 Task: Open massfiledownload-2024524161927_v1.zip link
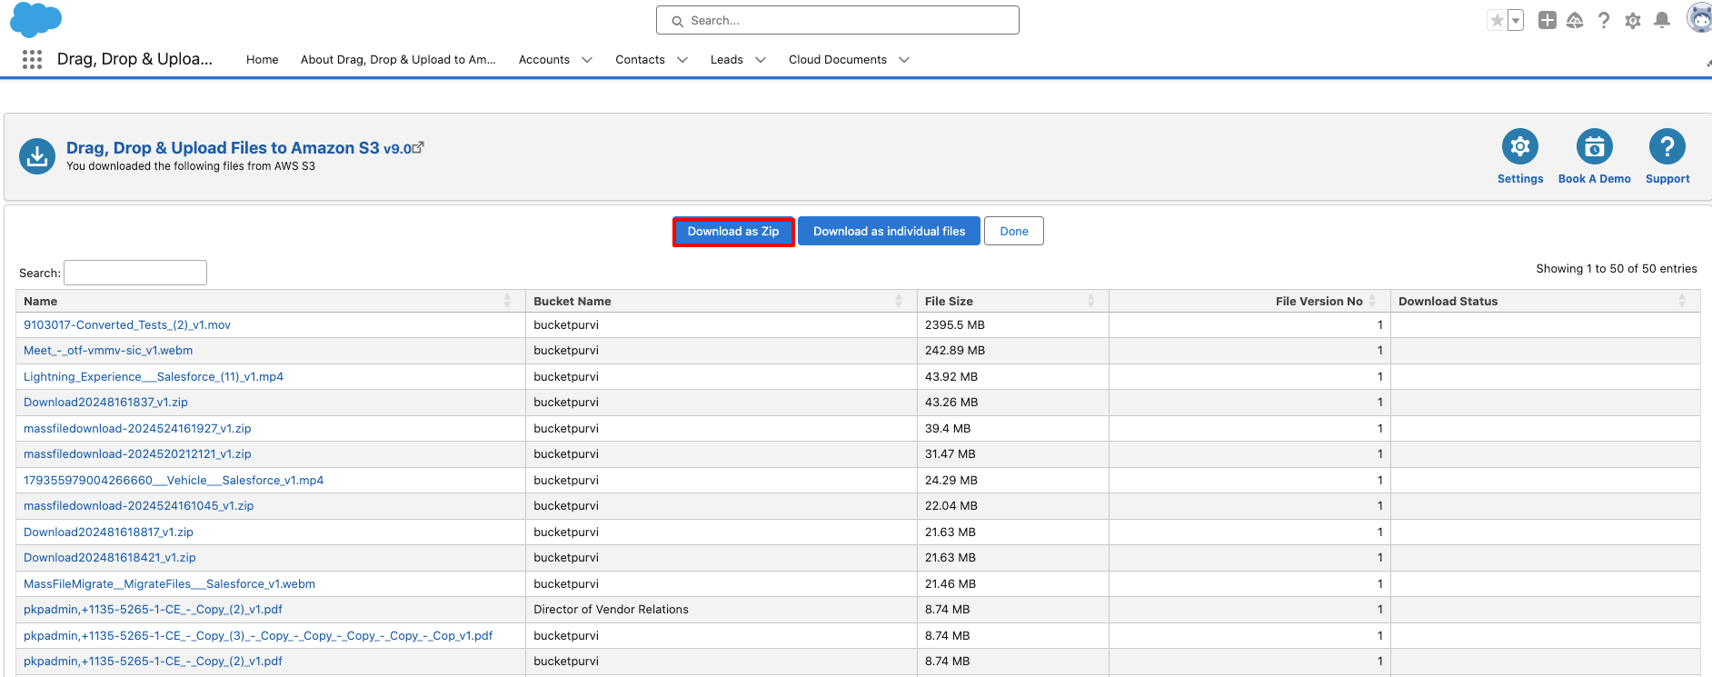click(137, 429)
